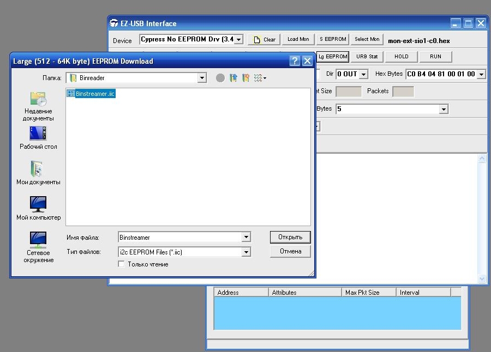Viewport: 491px width, 352px height.
Task: Open Мой компьютер in places bar
Action: (x=38, y=208)
